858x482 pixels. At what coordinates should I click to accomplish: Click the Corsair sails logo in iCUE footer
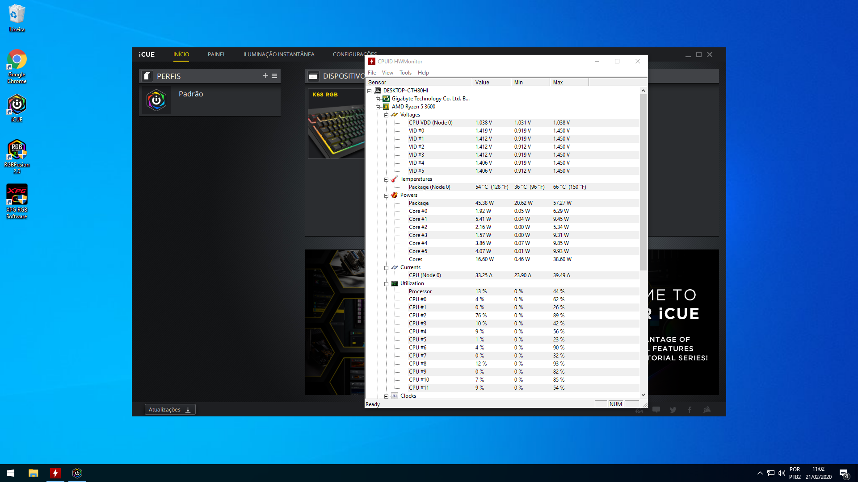tap(707, 410)
